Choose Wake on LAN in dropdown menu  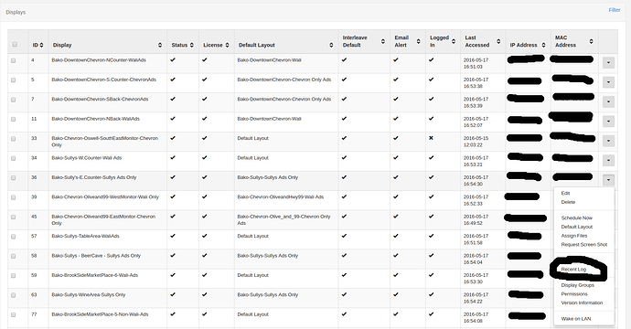pyautogui.click(x=576, y=319)
